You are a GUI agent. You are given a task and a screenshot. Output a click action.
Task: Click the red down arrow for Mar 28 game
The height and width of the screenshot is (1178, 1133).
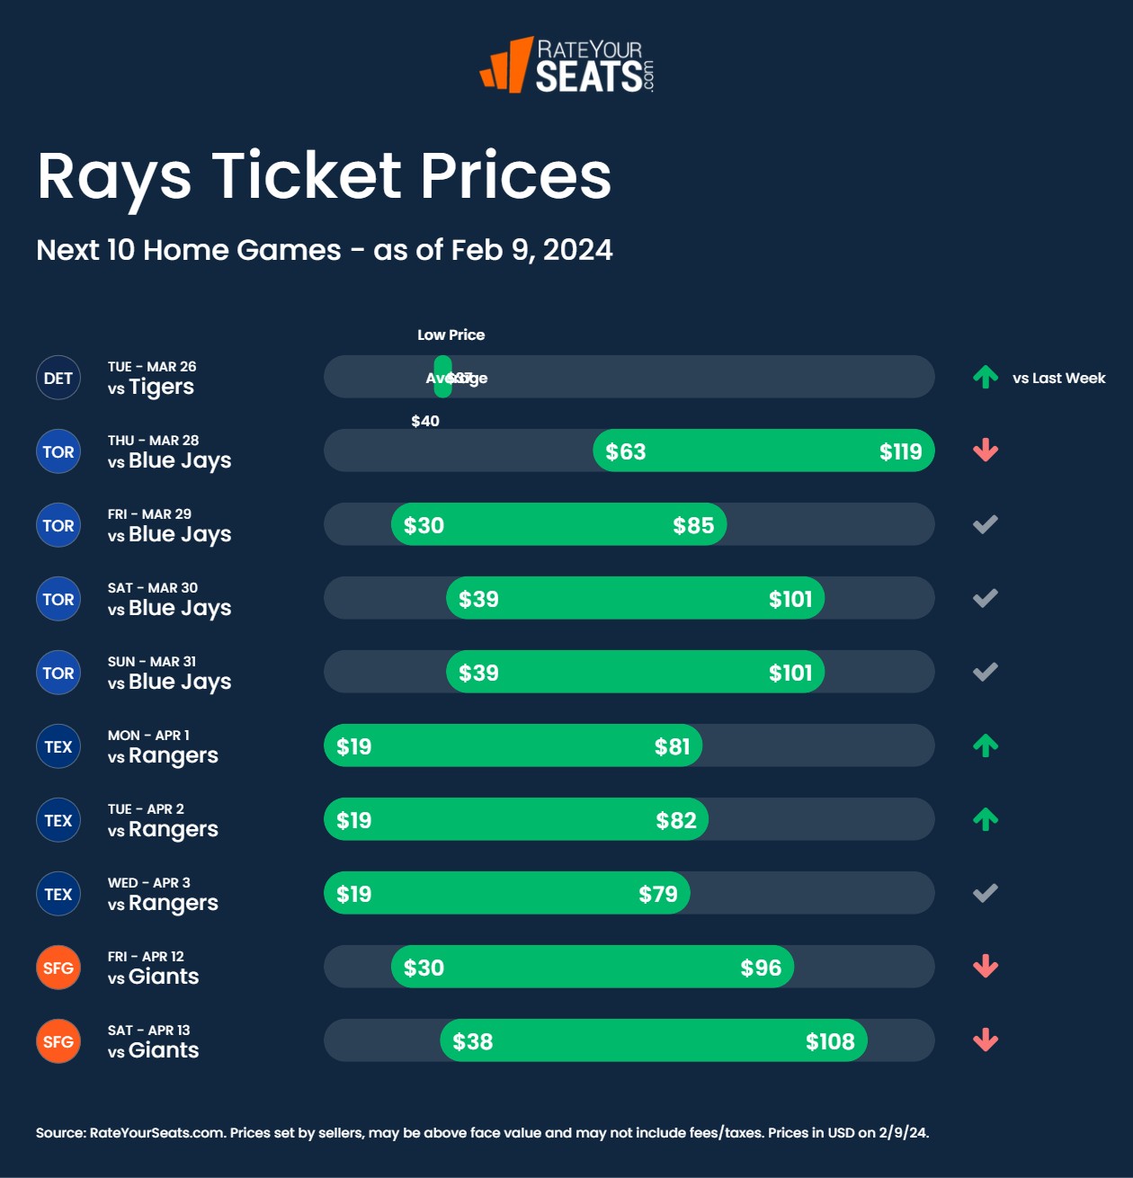pyautogui.click(x=986, y=451)
